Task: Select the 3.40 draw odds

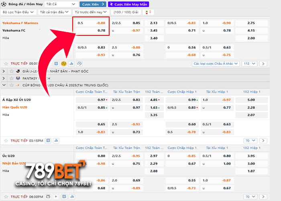Action: pyautogui.click(x=154, y=38)
